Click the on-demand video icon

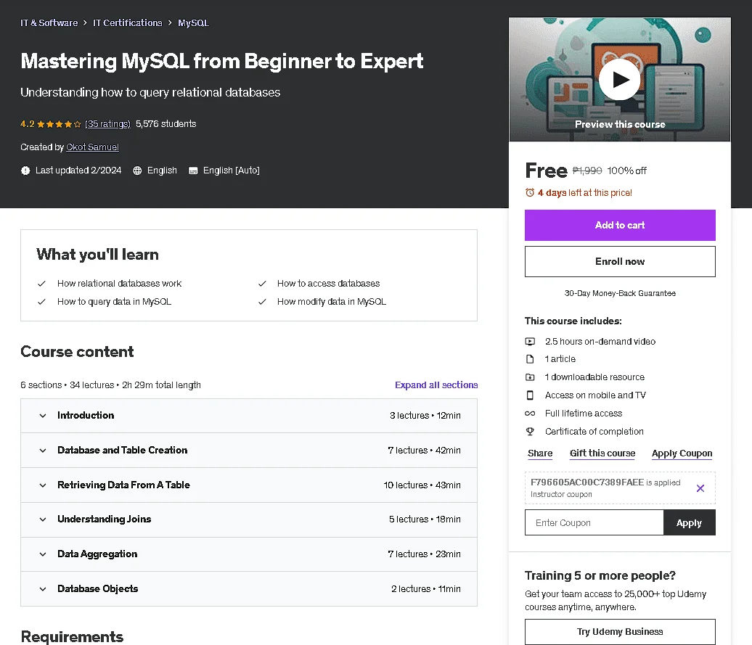click(x=530, y=342)
